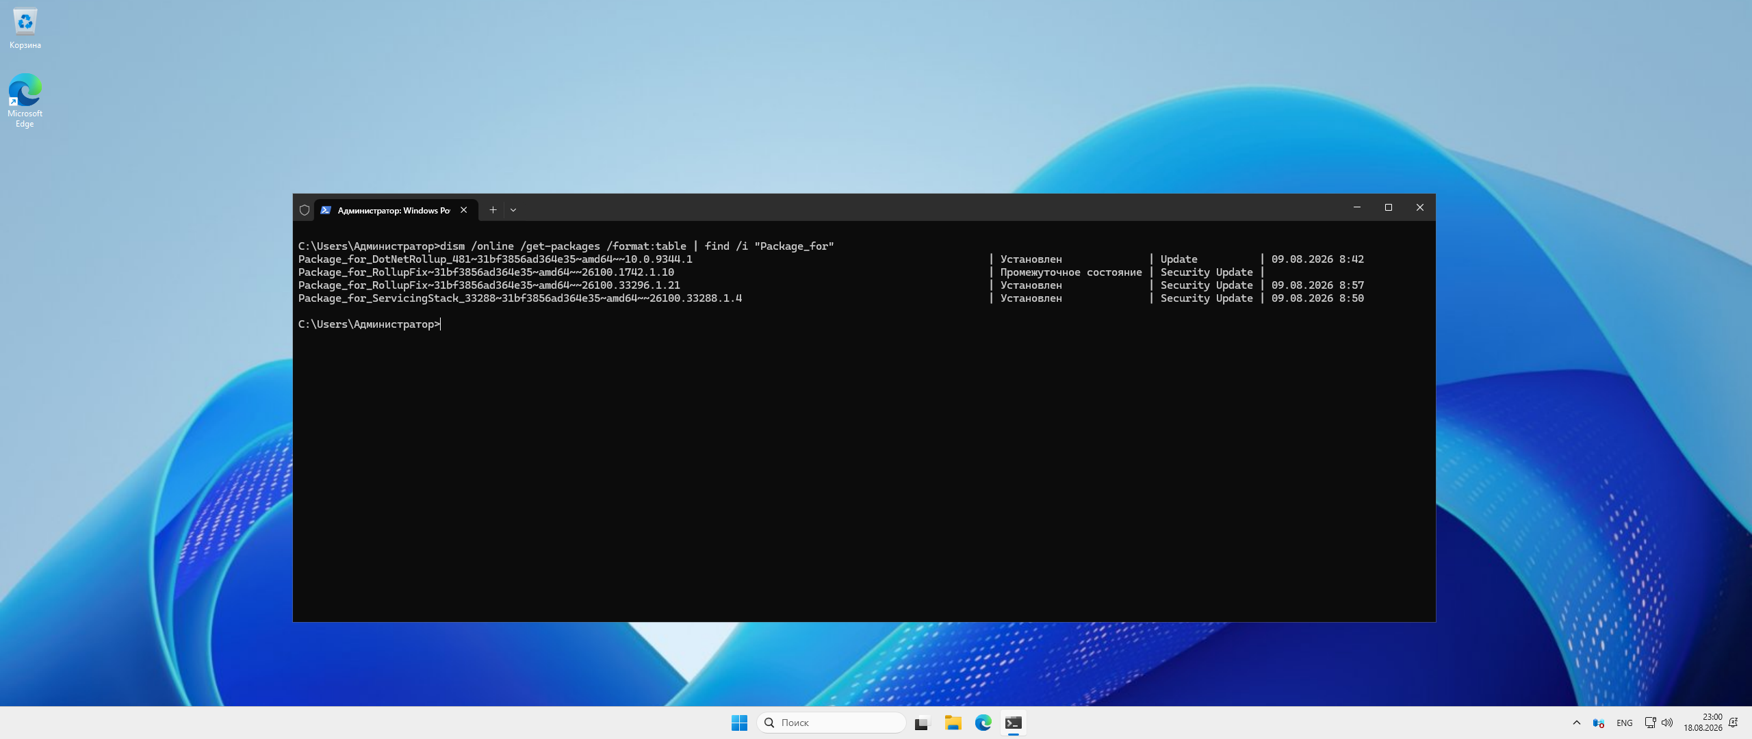The width and height of the screenshot is (1752, 739).
Task: Open network settings from the tray icon
Action: [x=1650, y=723]
